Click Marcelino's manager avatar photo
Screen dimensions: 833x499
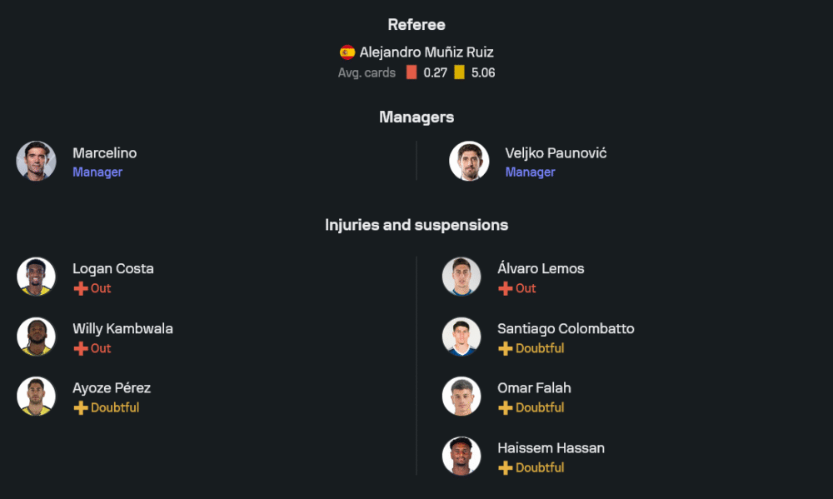click(37, 161)
